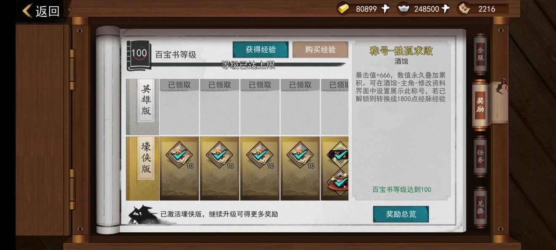Screen dimensions: 556x250
Task: Select the third 壕侠版 reward item
Action: pyautogui.click(x=260, y=154)
